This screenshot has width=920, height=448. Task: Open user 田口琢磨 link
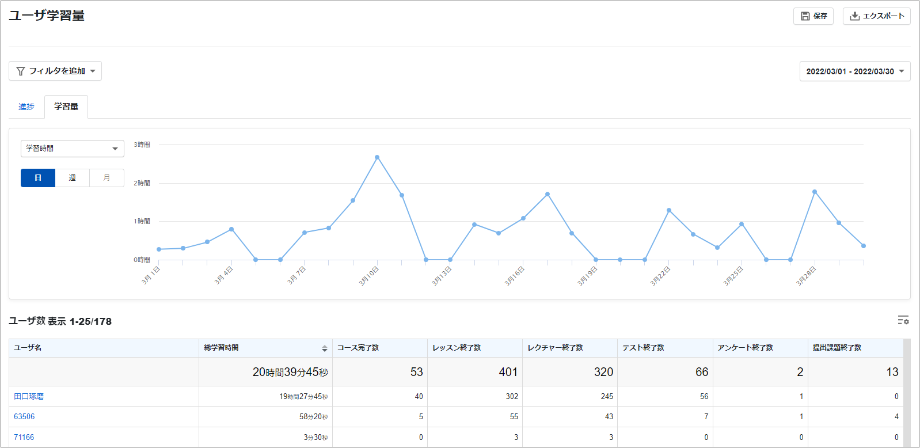point(29,396)
